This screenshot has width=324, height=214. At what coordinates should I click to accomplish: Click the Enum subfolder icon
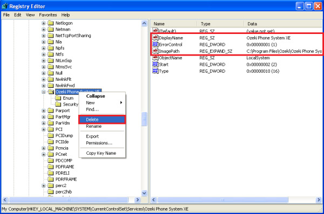point(58,98)
